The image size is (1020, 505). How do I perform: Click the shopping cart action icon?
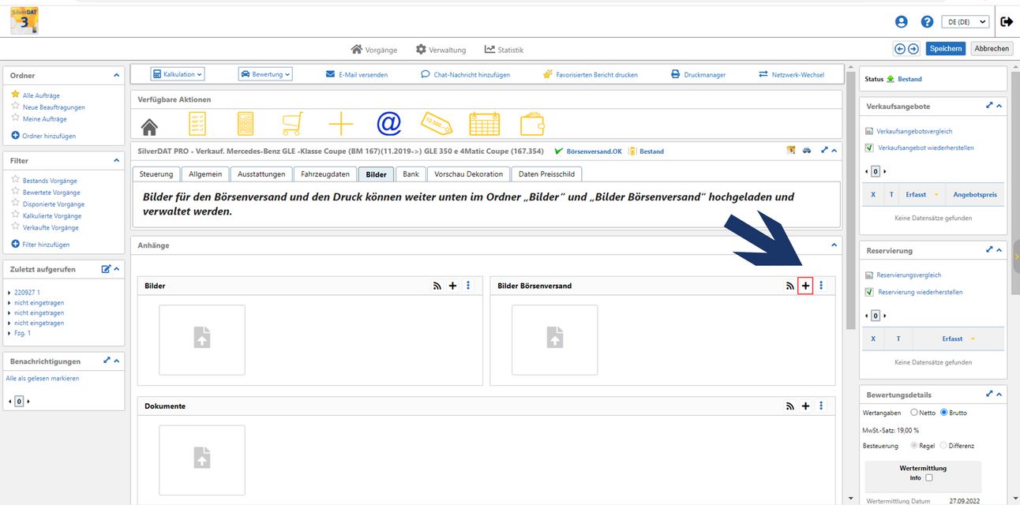click(x=292, y=124)
